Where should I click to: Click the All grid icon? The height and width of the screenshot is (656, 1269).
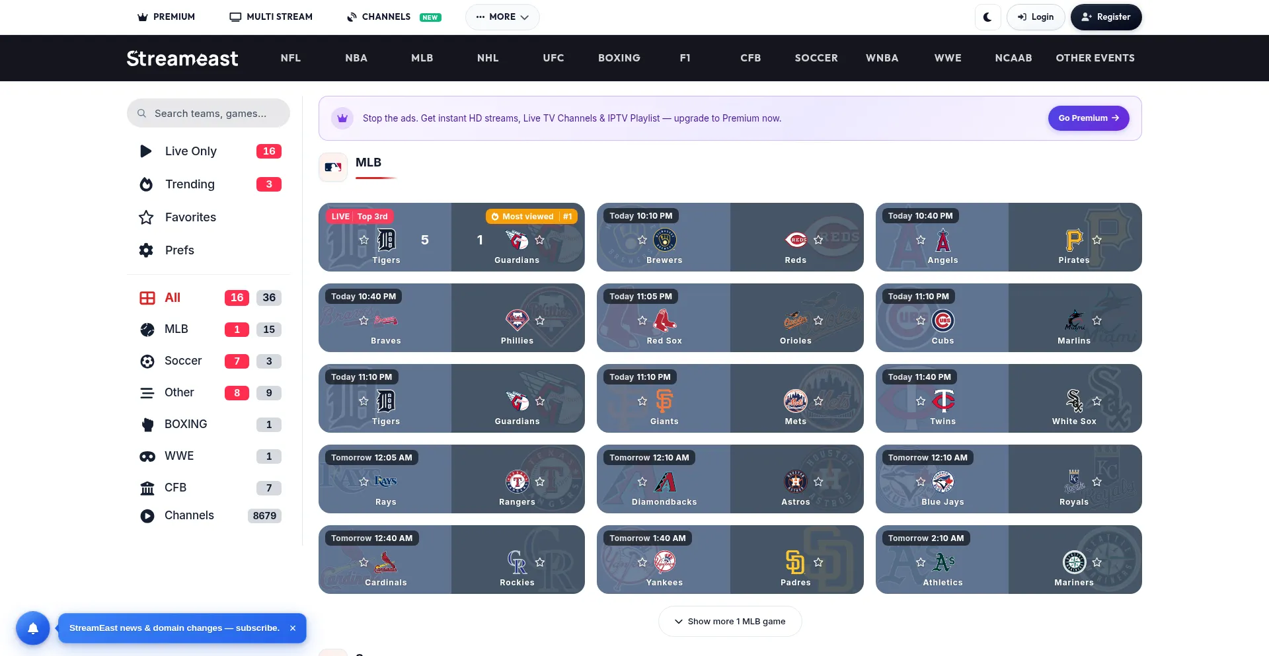point(147,298)
